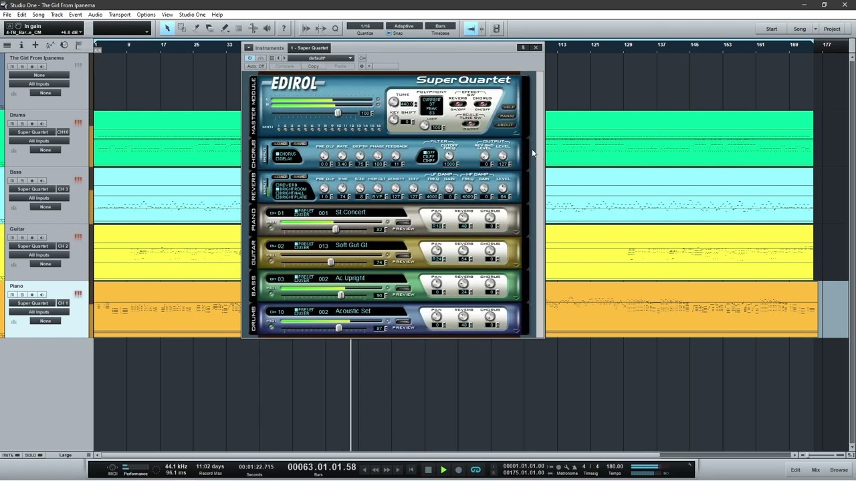
Task: Select the Bend tool
Action: pyautogui.click(x=253, y=29)
